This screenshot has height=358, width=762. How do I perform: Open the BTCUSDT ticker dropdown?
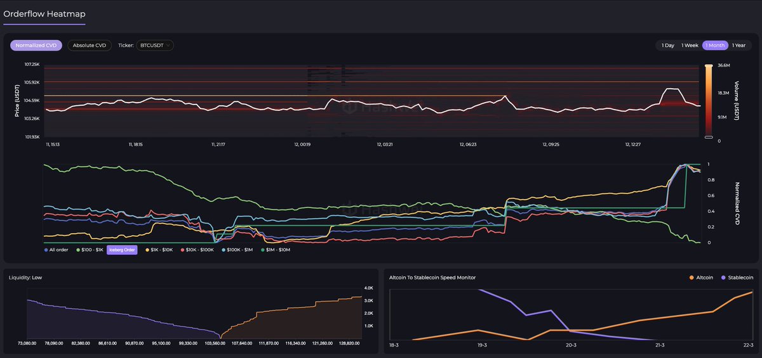coord(155,46)
